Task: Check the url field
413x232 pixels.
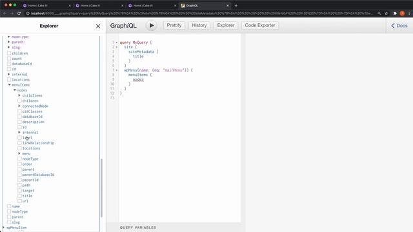Action: click(19, 201)
